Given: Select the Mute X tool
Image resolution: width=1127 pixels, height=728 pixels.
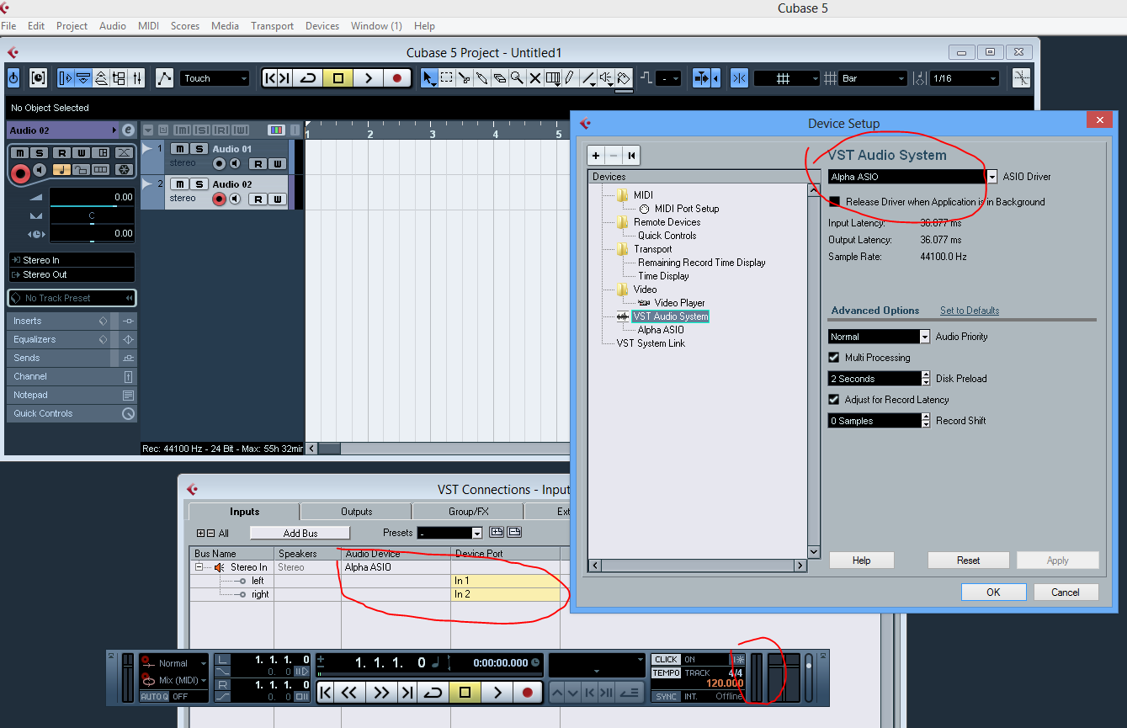Looking at the screenshot, I should pyautogui.click(x=535, y=78).
